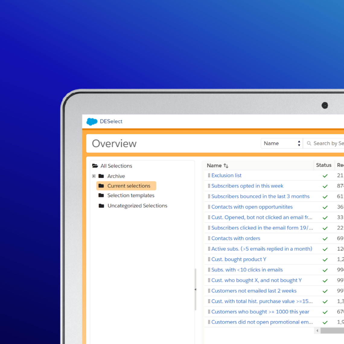Click the Uncategorized Selections folder icon
The width and height of the screenshot is (344, 344).
101,205
